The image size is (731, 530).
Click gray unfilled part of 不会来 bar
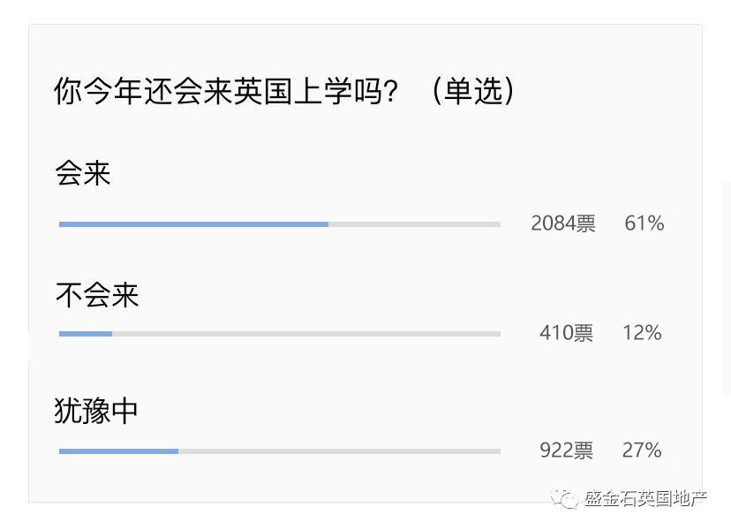click(x=306, y=334)
